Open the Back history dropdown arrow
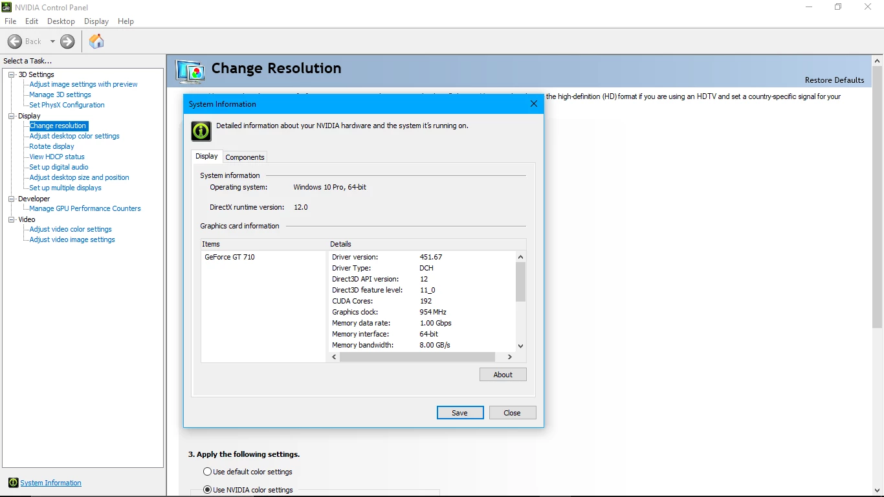Screen dimensions: 884x497 click(52, 41)
